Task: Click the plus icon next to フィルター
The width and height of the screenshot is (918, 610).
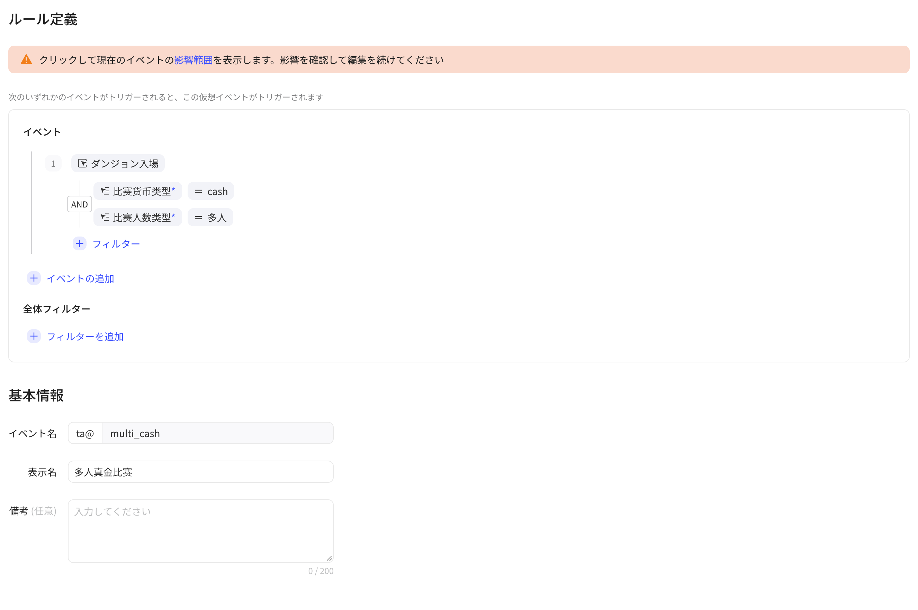Action: [x=79, y=243]
